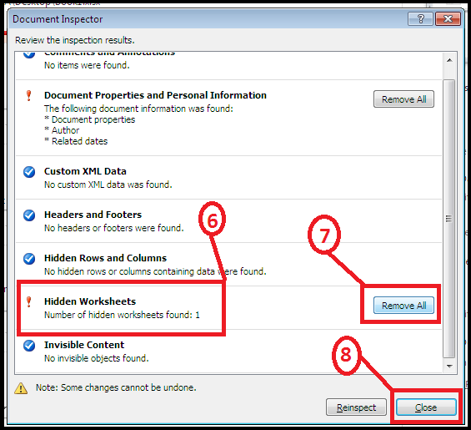Click the yellow warning triangle icon near the note
The width and height of the screenshot is (471, 430).
(x=21, y=388)
